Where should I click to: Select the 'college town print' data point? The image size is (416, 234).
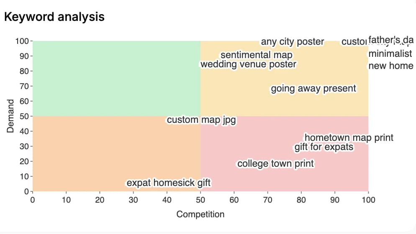point(275,164)
